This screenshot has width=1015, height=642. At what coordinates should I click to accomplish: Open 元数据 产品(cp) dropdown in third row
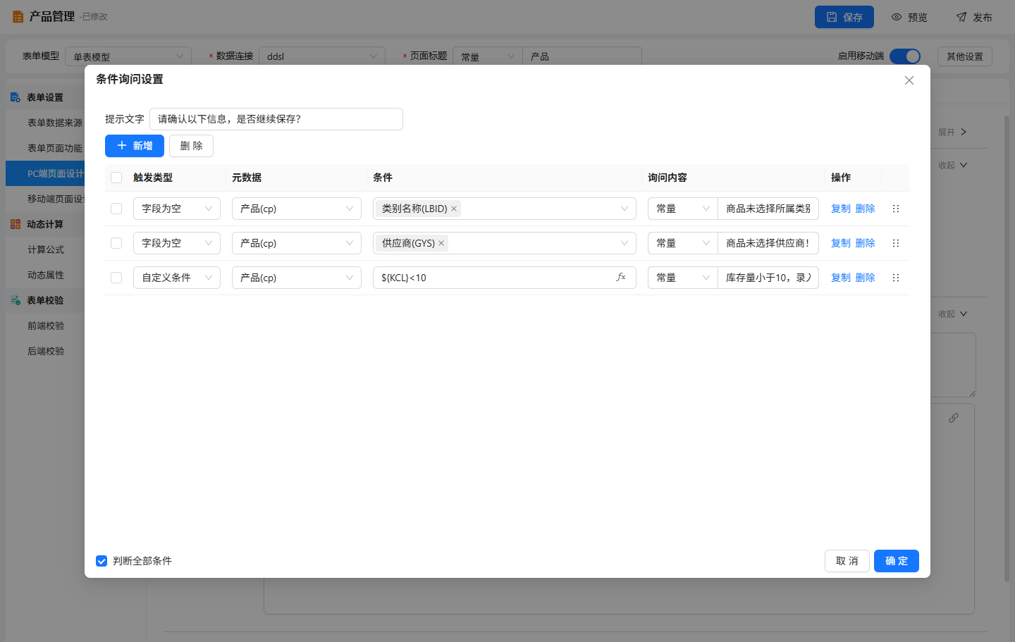tap(297, 278)
